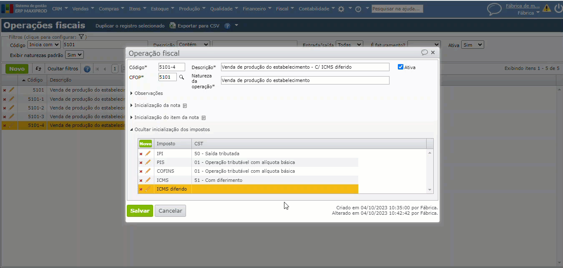
Task: Open comment bubble in dialog title bar
Action: (425, 52)
